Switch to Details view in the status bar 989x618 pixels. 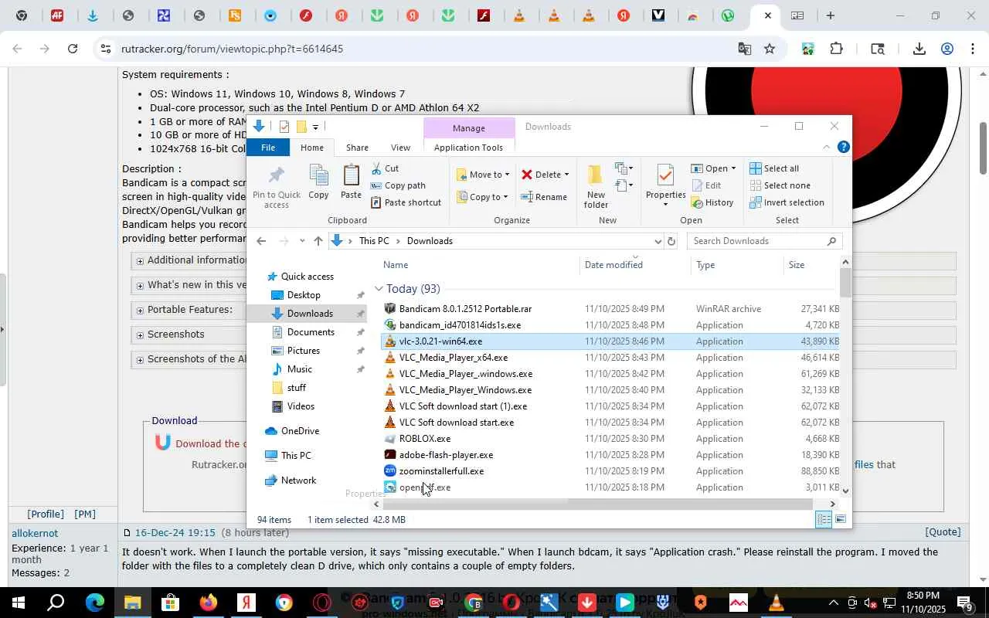[x=824, y=520]
